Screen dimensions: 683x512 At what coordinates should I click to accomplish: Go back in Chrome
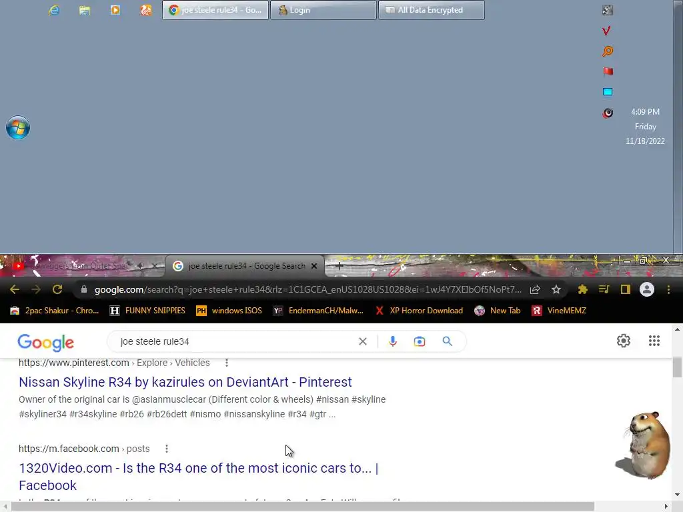coord(15,289)
